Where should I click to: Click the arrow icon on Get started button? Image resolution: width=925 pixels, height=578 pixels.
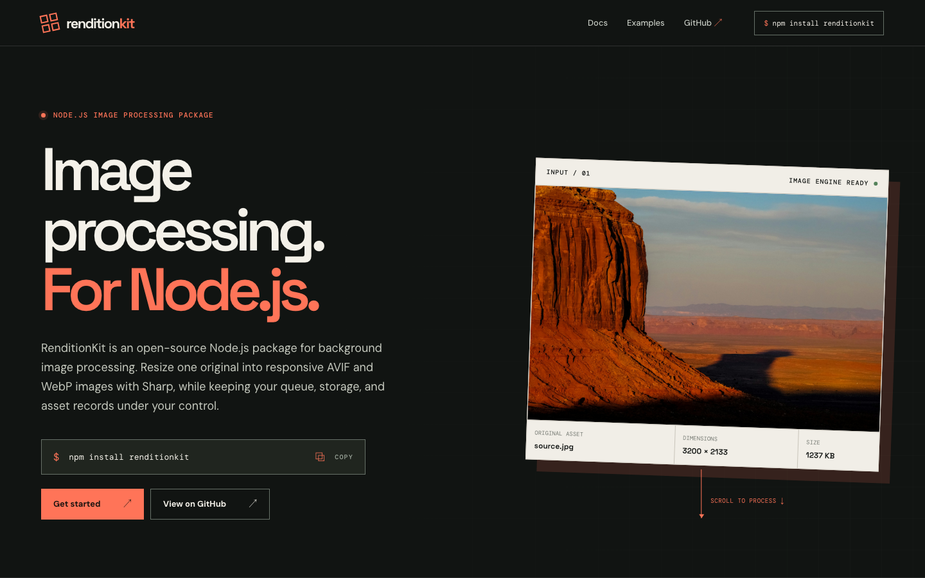(x=127, y=504)
